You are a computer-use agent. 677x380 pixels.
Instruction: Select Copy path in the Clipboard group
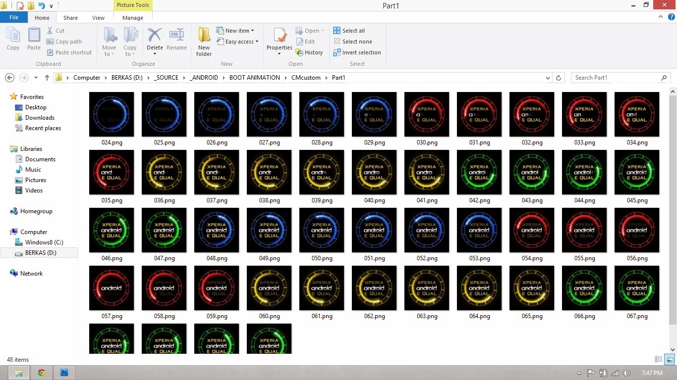[64, 42]
